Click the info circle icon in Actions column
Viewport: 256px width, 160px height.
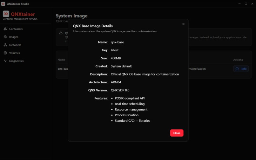coord(237,69)
